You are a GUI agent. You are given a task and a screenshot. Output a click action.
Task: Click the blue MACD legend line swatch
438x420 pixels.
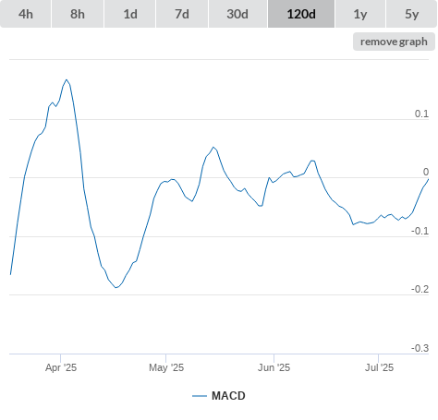coord(200,396)
